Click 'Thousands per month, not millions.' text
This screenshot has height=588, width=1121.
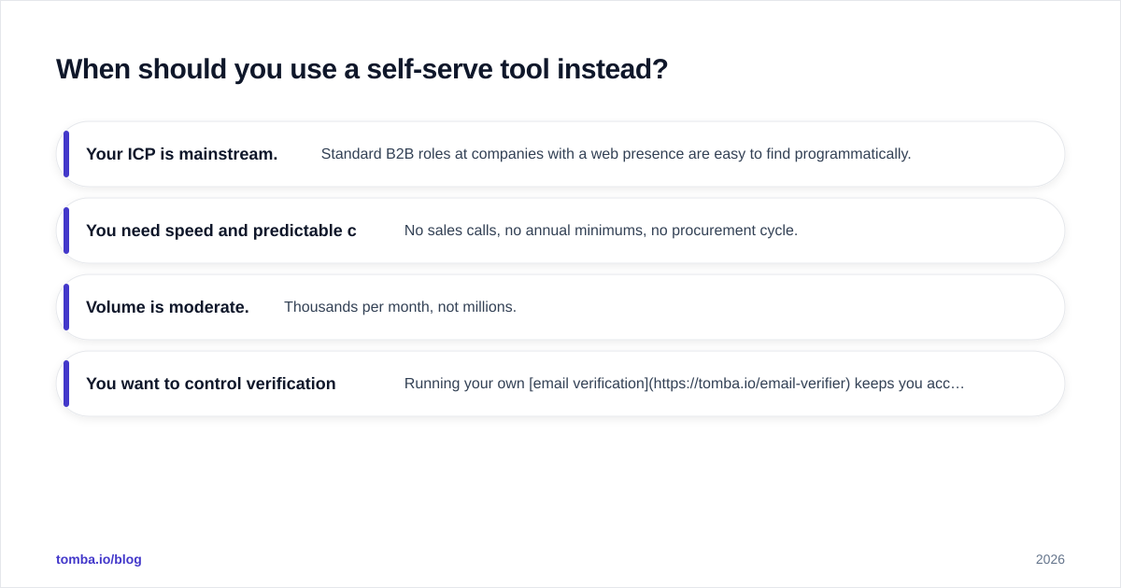[x=400, y=307]
